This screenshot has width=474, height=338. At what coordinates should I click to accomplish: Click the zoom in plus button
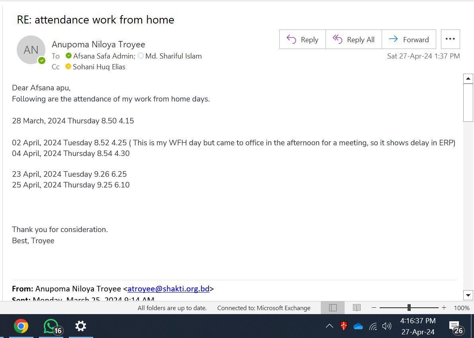(x=444, y=308)
